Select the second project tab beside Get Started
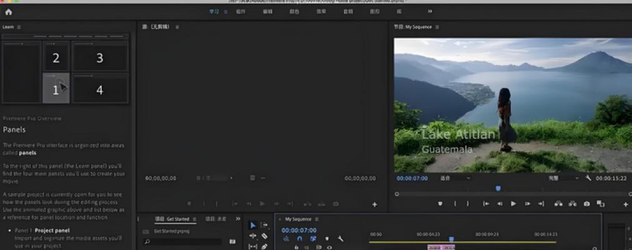 216,219
